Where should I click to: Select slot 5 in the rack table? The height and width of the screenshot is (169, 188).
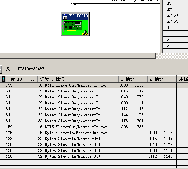pos(175,39)
